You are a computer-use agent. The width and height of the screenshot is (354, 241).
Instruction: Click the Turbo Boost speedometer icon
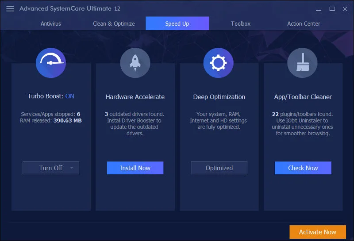[x=50, y=63]
